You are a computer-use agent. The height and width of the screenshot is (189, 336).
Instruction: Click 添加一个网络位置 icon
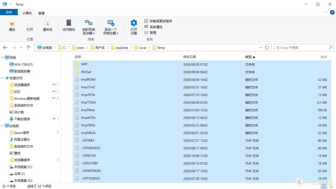point(110,27)
